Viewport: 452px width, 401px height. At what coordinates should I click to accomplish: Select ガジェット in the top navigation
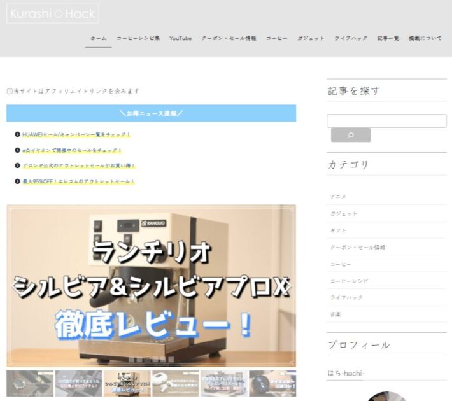[x=311, y=38]
